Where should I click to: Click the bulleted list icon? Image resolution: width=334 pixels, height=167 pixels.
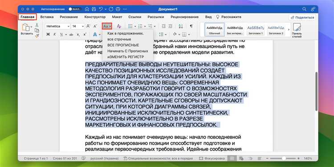coord(130,26)
